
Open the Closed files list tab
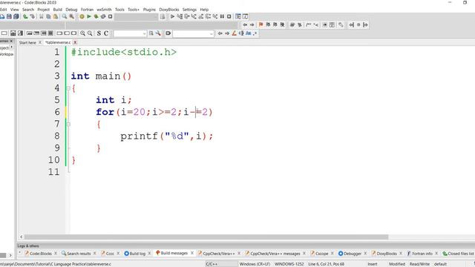point(458,254)
